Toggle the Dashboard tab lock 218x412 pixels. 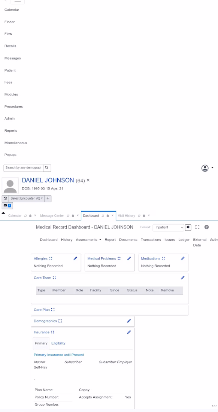coord(108,216)
